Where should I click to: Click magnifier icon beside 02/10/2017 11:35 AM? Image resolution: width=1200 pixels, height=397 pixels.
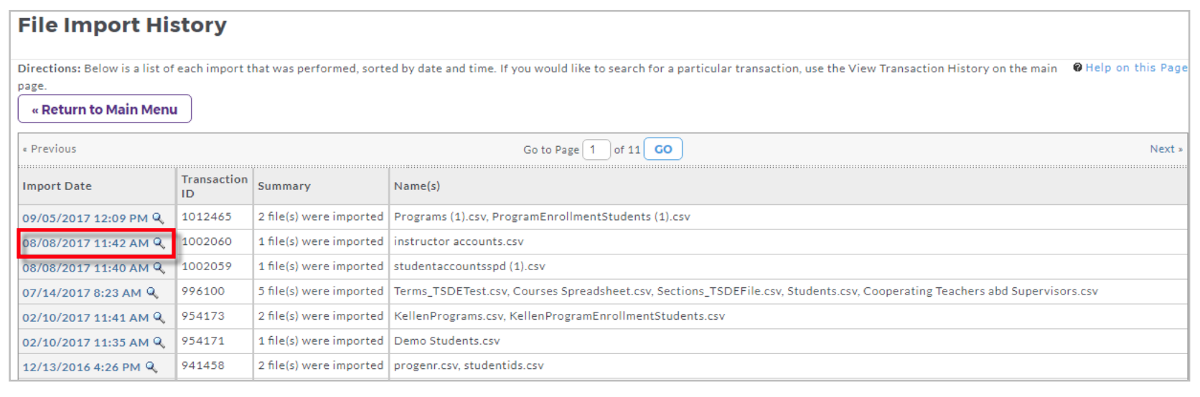pyautogui.click(x=159, y=343)
